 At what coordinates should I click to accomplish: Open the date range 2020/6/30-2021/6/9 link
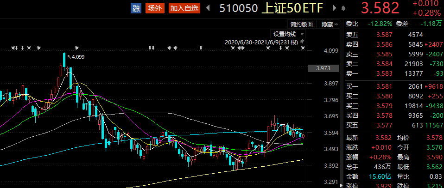click(x=261, y=42)
